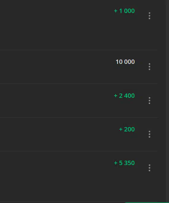Select the + 1 000 green amount

[124, 11]
